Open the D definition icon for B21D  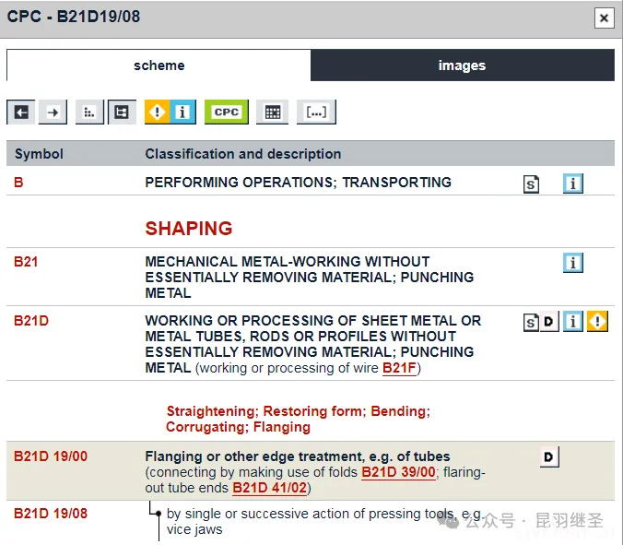[x=549, y=322]
